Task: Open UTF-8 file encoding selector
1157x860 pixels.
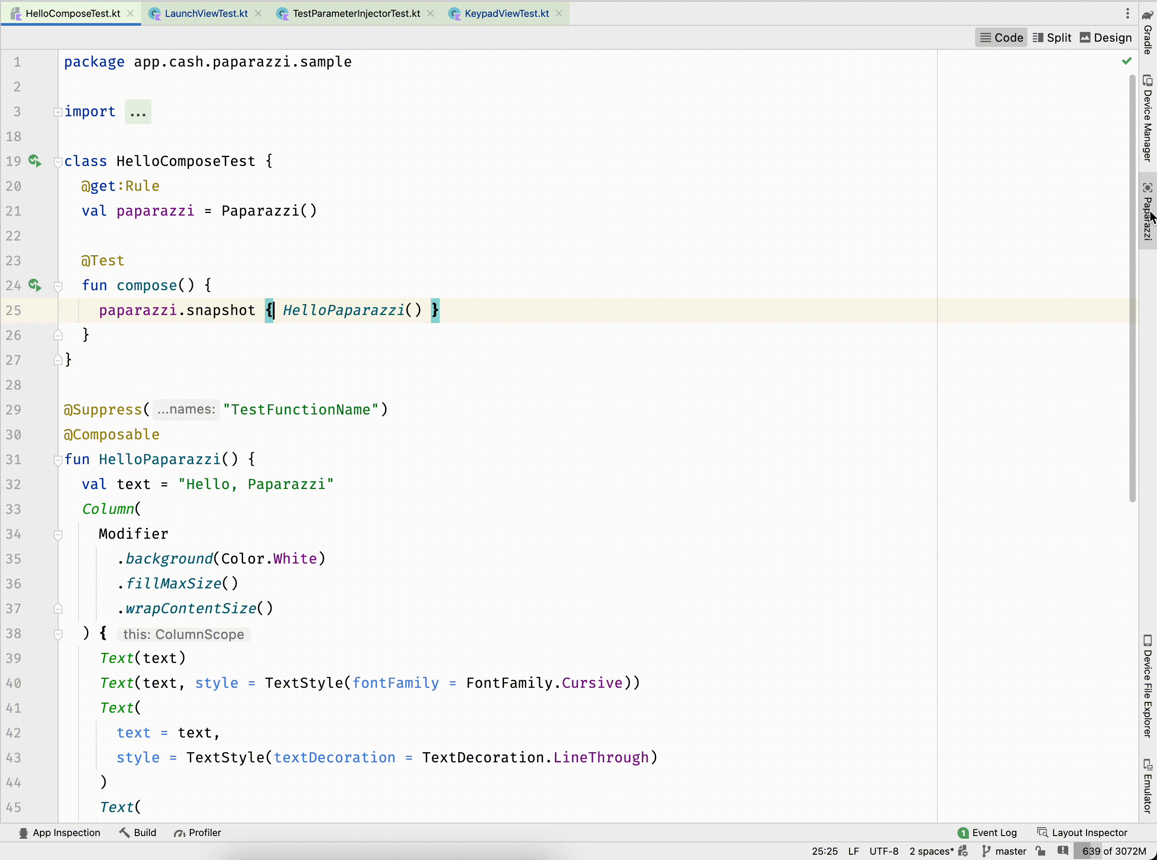Action: point(884,851)
